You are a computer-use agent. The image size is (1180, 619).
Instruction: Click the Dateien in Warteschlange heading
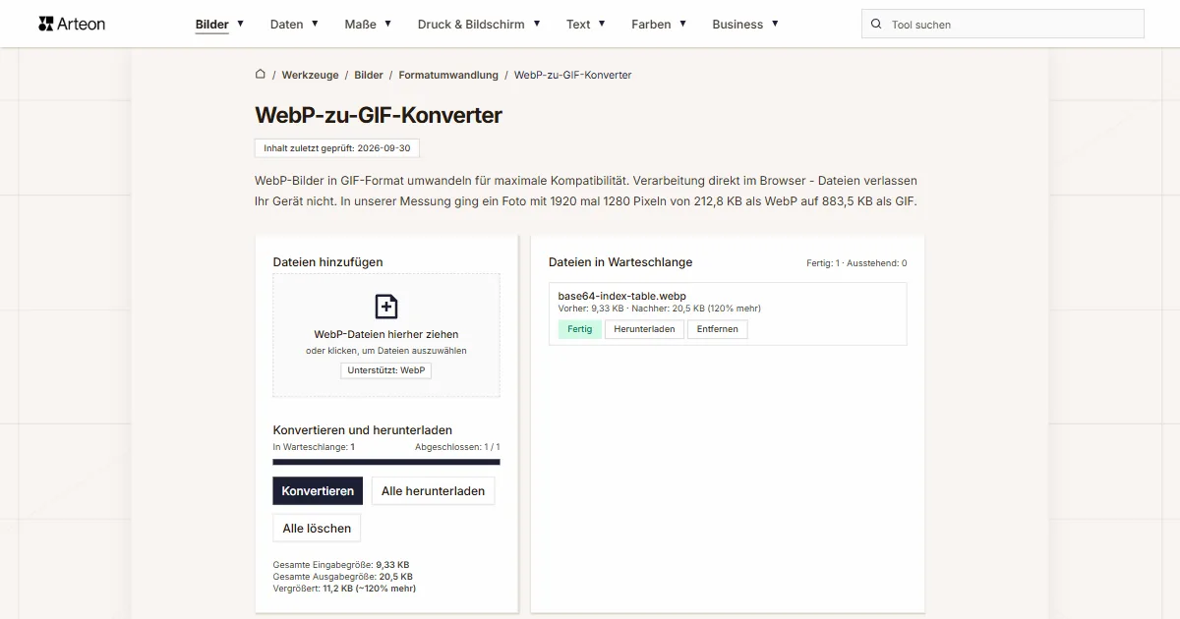tap(620, 262)
